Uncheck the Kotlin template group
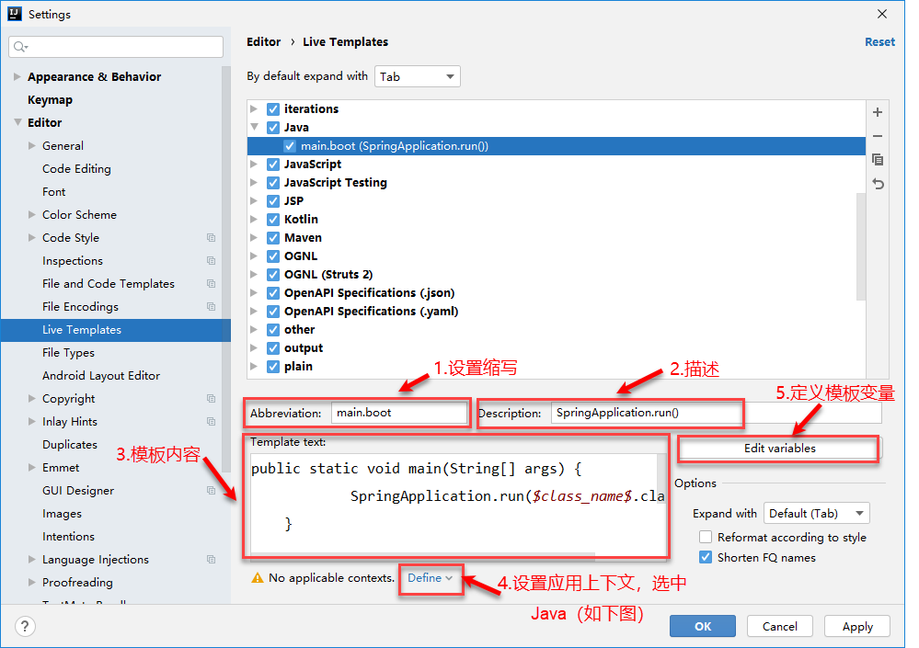The height and width of the screenshot is (648, 919). click(273, 220)
